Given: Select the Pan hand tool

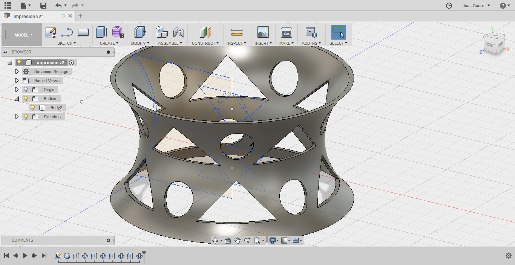Looking at the screenshot, I should tap(238, 241).
